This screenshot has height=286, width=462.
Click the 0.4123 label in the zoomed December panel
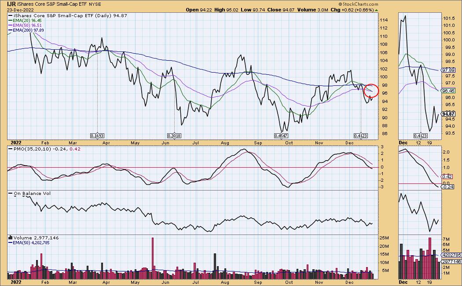(x=420, y=136)
